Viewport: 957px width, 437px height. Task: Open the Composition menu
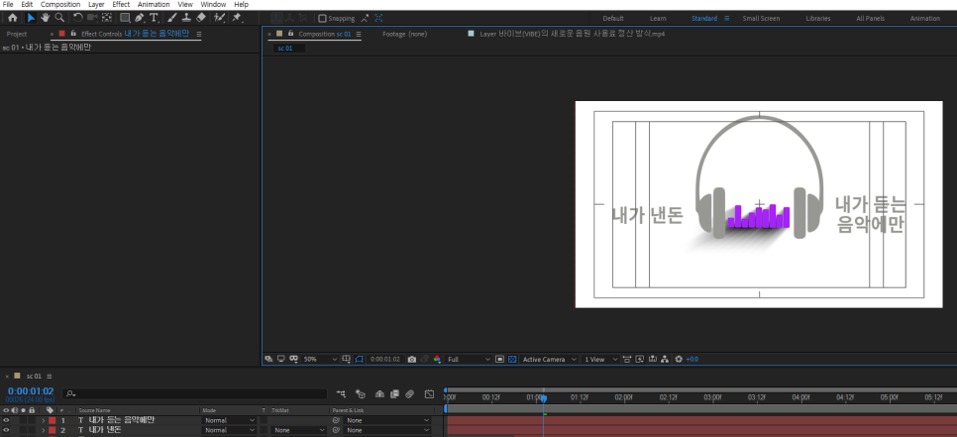[x=60, y=4]
